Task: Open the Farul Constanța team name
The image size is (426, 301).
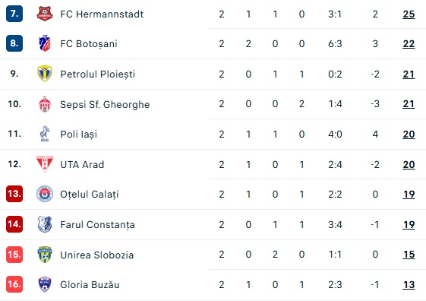Action: pos(97,225)
